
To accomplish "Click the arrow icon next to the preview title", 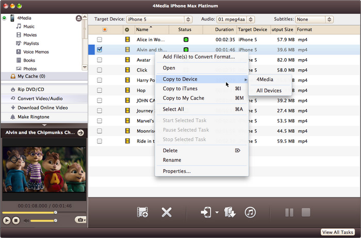I will tap(80, 133).
